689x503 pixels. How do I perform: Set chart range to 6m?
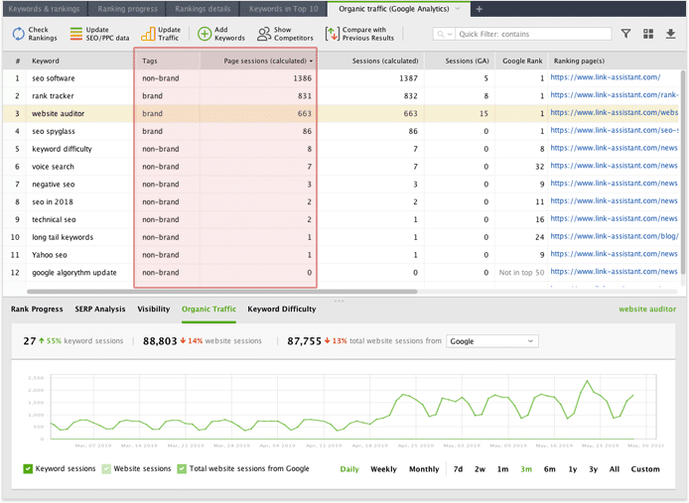click(549, 469)
